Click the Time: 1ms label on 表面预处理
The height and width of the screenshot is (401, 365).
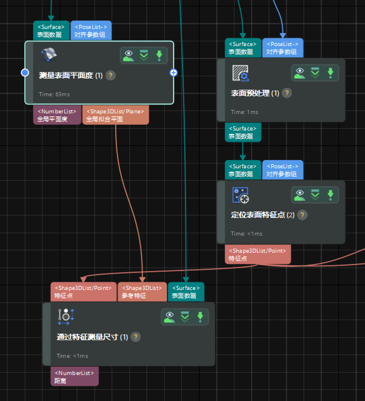coord(245,112)
